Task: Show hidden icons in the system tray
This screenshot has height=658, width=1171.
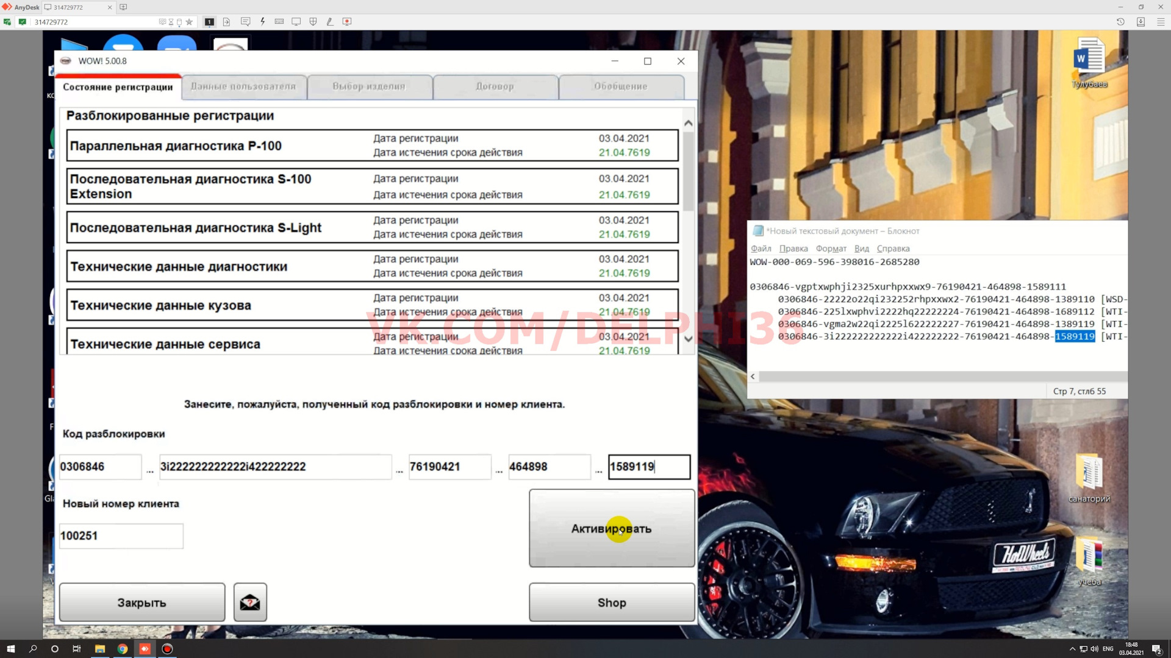Action: pyautogui.click(x=1072, y=649)
